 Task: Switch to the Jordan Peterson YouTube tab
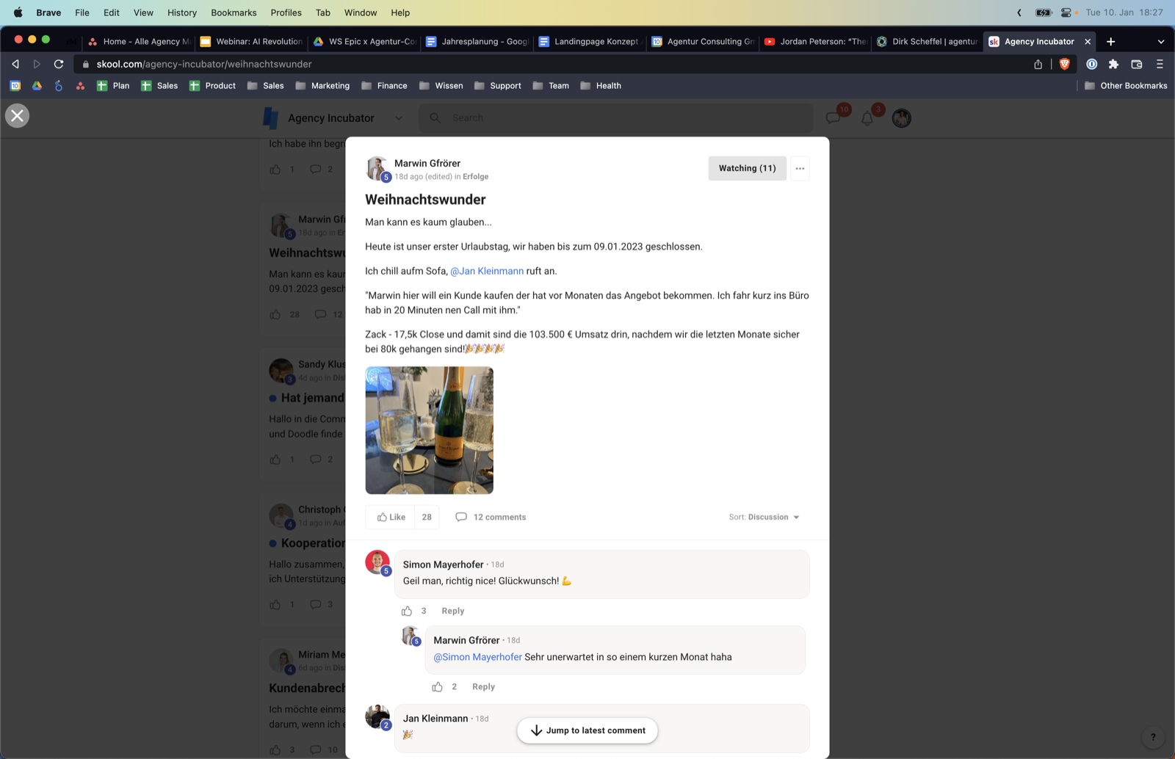815,42
